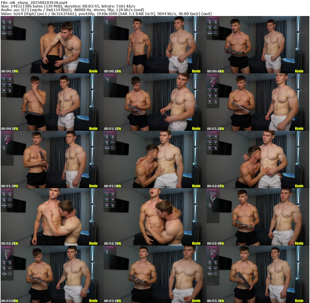Viewport: 310px width, 303px height.
Task: Select the Video h264 stream info line
Action: click(106, 14)
